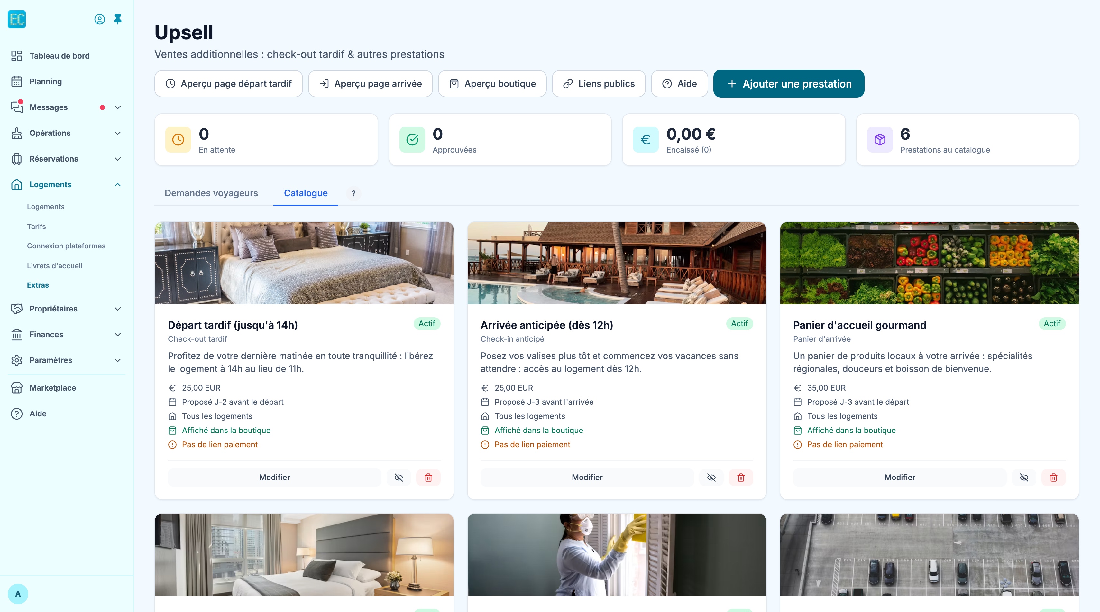The width and height of the screenshot is (1100, 612).
Task: Click the Messages chat icon
Action: point(17,107)
